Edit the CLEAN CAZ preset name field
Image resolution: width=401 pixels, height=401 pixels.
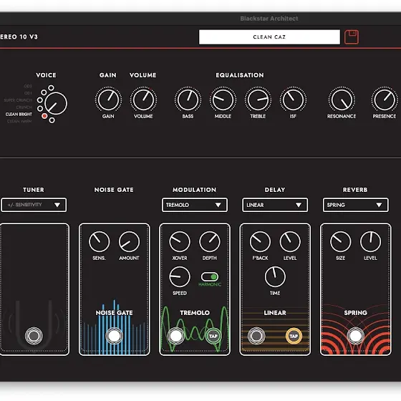(x=269, y=37)
